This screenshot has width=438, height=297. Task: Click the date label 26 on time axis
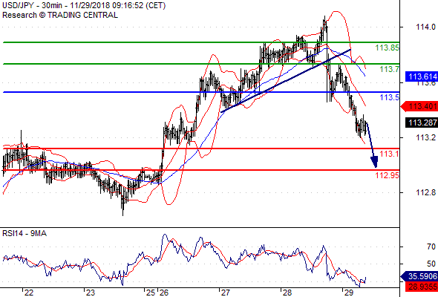[164, 293]
